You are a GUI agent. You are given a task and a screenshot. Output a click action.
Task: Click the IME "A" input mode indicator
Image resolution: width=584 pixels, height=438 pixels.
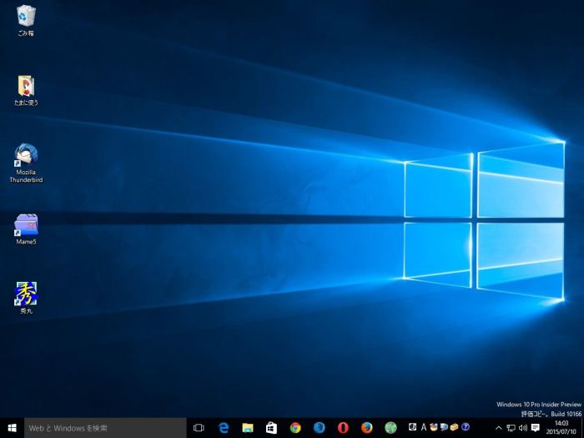[x=424, y=428]
